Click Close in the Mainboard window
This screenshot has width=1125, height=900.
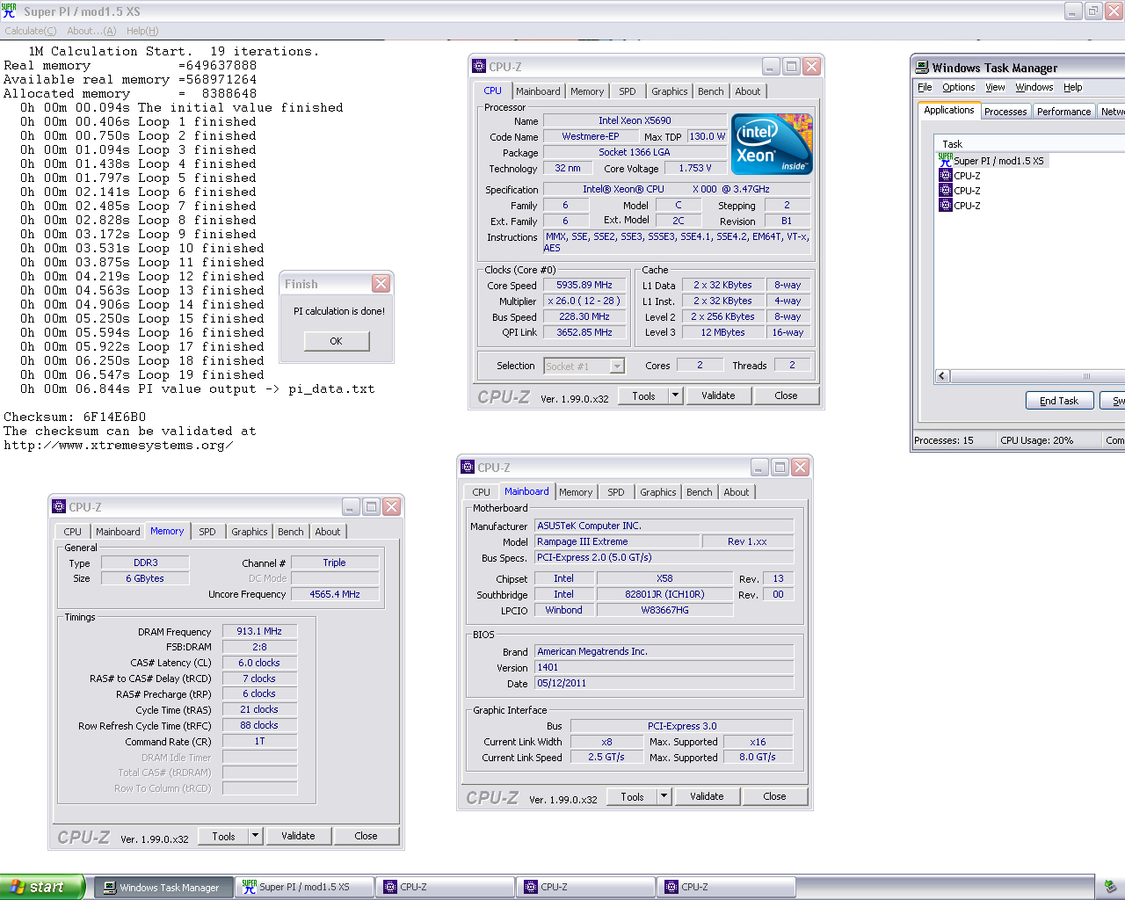point(774,796)
